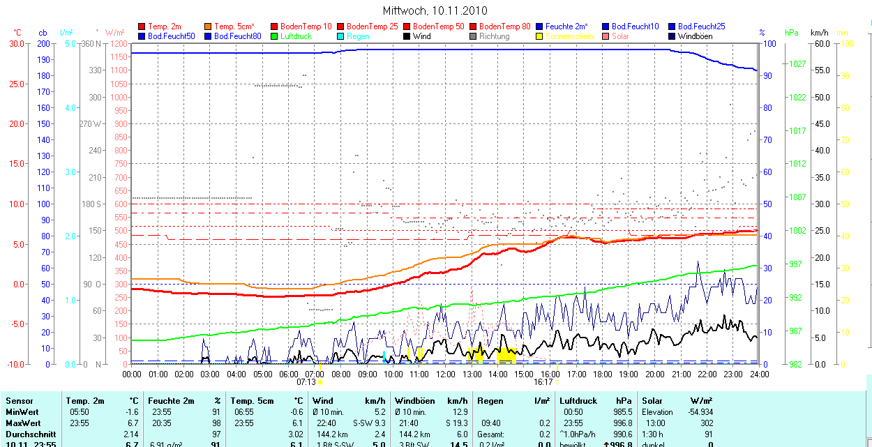The width and height of the screenshot is (872, 447).
Task: Click the Durchschnitt row label
Action: [x=30, y=434]
